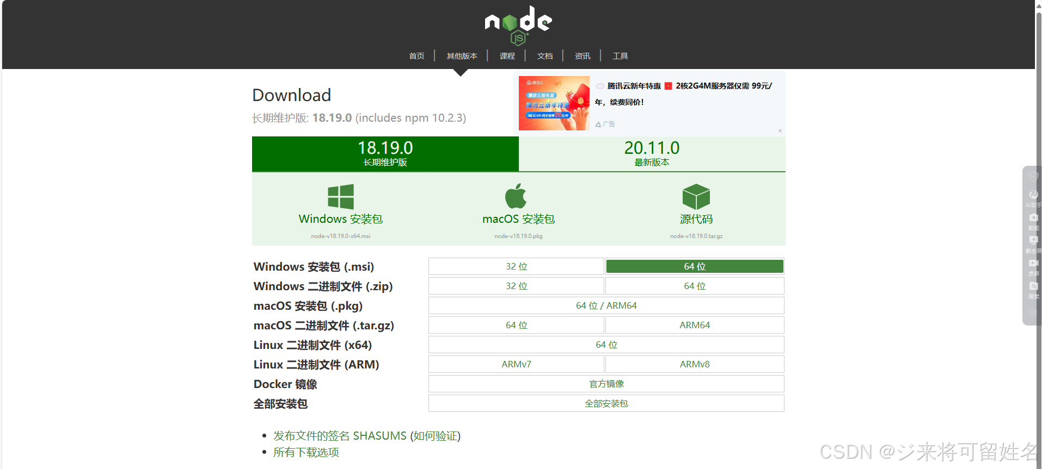Click node-v18.19.0.tar.gz filename text
This screenshot has height=469, width=1042.
pyautogui.click(x=696, y=236)
